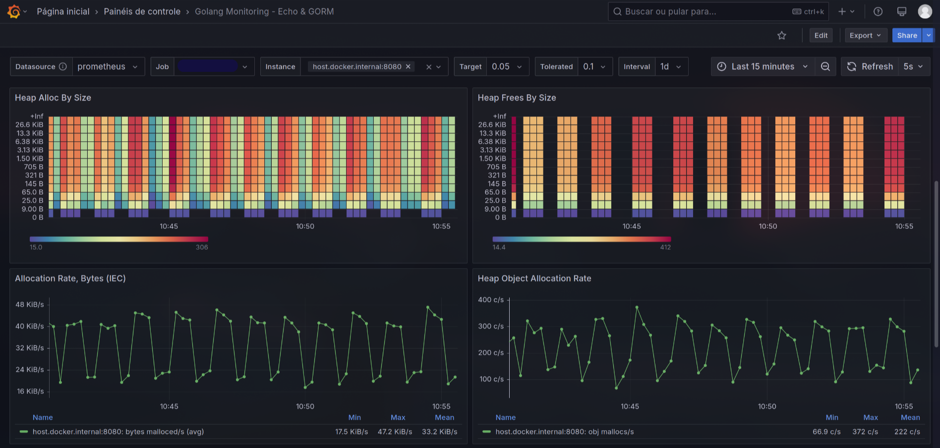Screen dimensions: 940x448
Task: Sort Heap Object Allocation legend by Mean
Action: (x=910, y=417)
